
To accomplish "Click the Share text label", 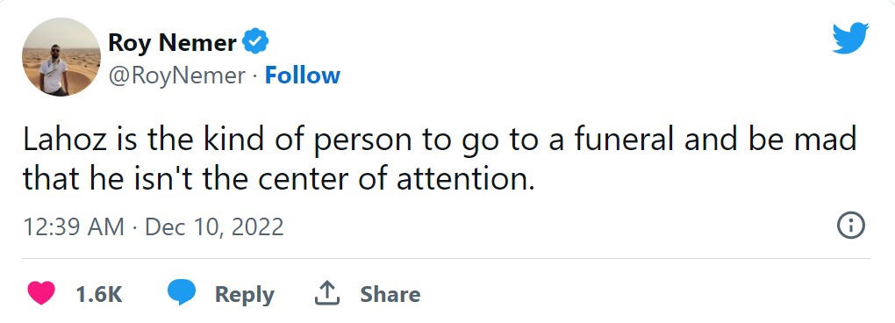I will (390, 294).
